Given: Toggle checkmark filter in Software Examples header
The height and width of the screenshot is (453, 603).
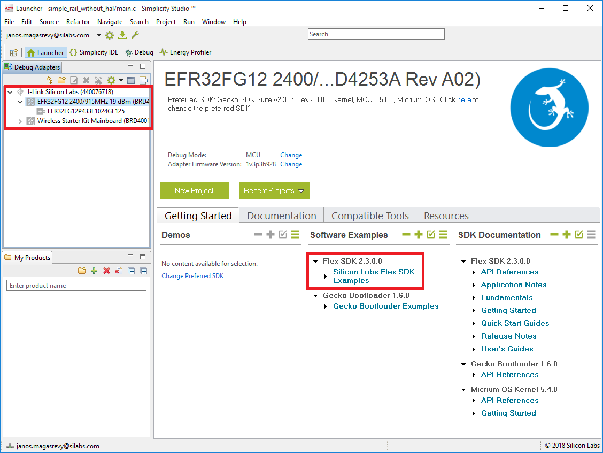Looking at the screenshot, I should (x=431, y=234).
